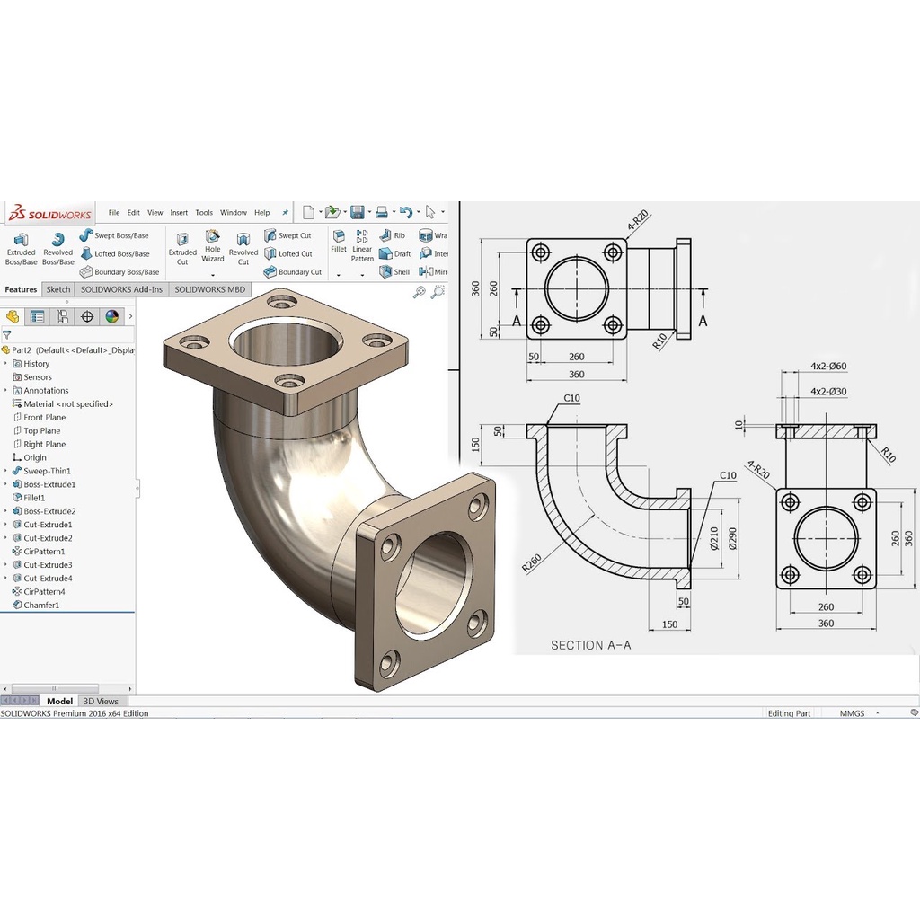The height and width of the screenshot is (920, 920).
Task: Select the Revolved Boss/Base tool
Action: 57,248
